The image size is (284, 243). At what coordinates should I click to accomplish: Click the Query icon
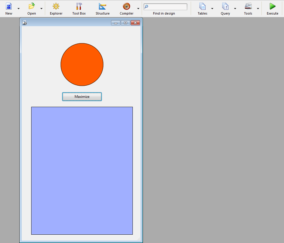pos(225,7)
